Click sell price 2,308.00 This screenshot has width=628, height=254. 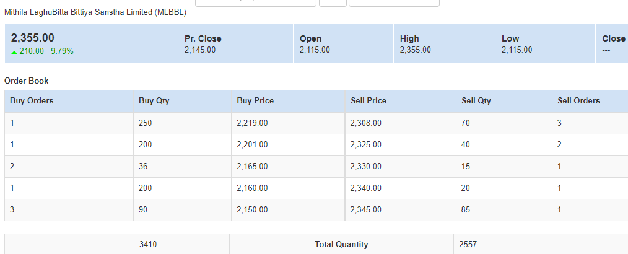[365, 123]
